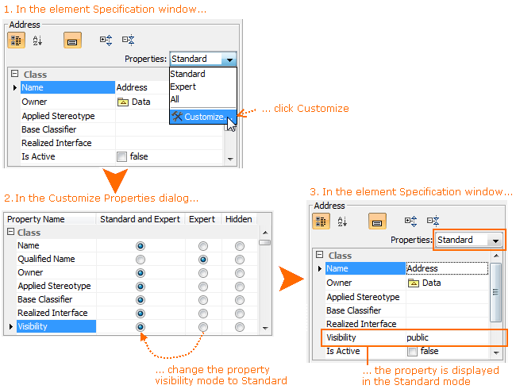This screenshot has height=389, width=516.
Task: Click scrollbar thumb in Customize Properties dialog
Action: tap(265, 243)
